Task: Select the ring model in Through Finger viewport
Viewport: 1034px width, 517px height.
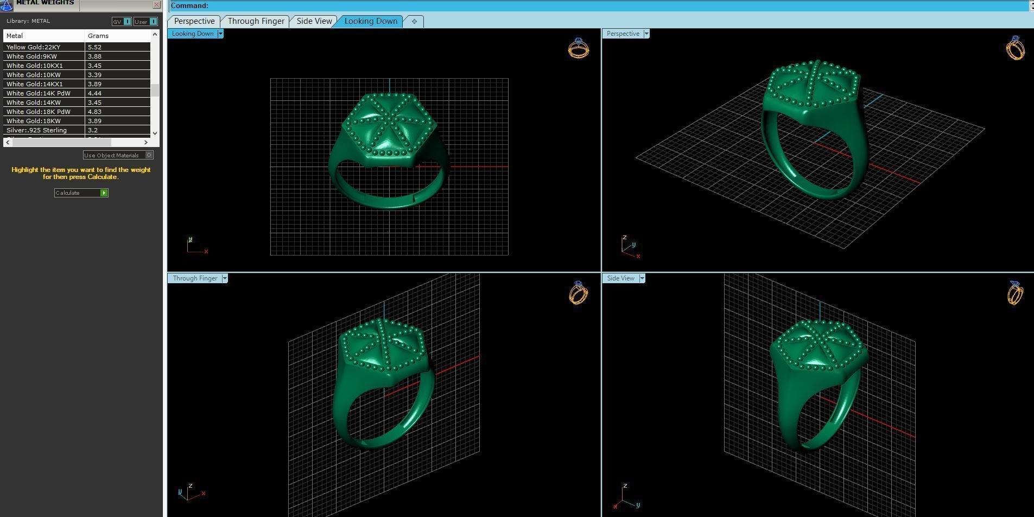Action: point(383,384)
